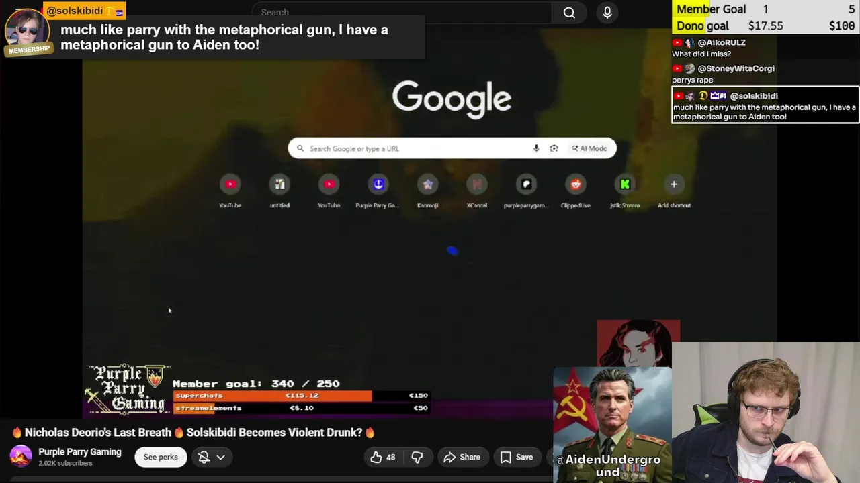Open Purple Parry Gaming channel avatar
The image size is (860, 483).
(x=21, y=457)
